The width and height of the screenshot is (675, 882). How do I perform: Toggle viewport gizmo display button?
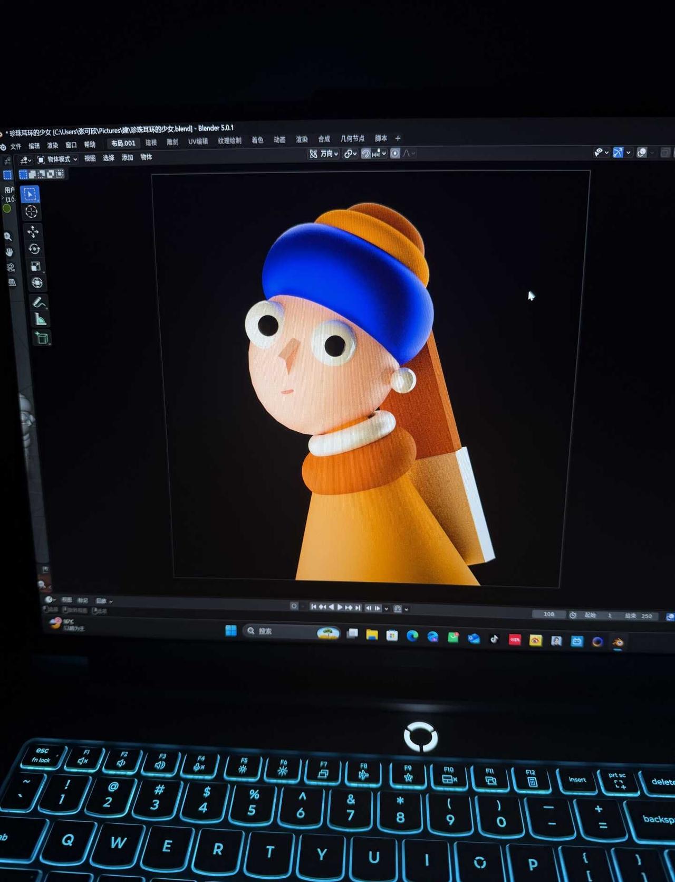tap(618, 153)
